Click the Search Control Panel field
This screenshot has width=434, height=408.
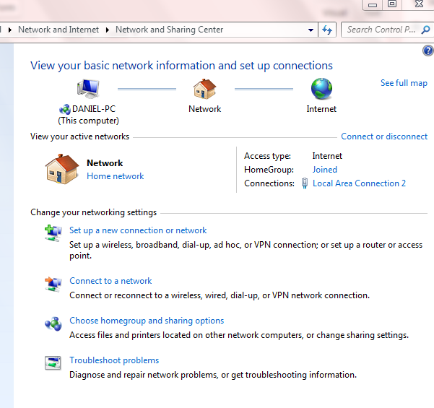[381, 30]
